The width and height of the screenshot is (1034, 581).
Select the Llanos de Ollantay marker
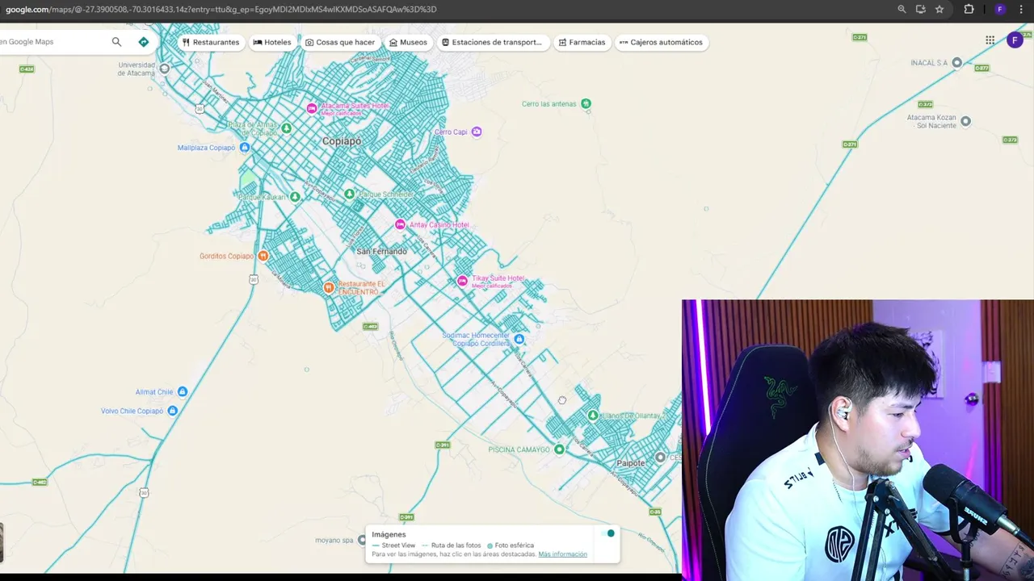(x=593, y=416)
